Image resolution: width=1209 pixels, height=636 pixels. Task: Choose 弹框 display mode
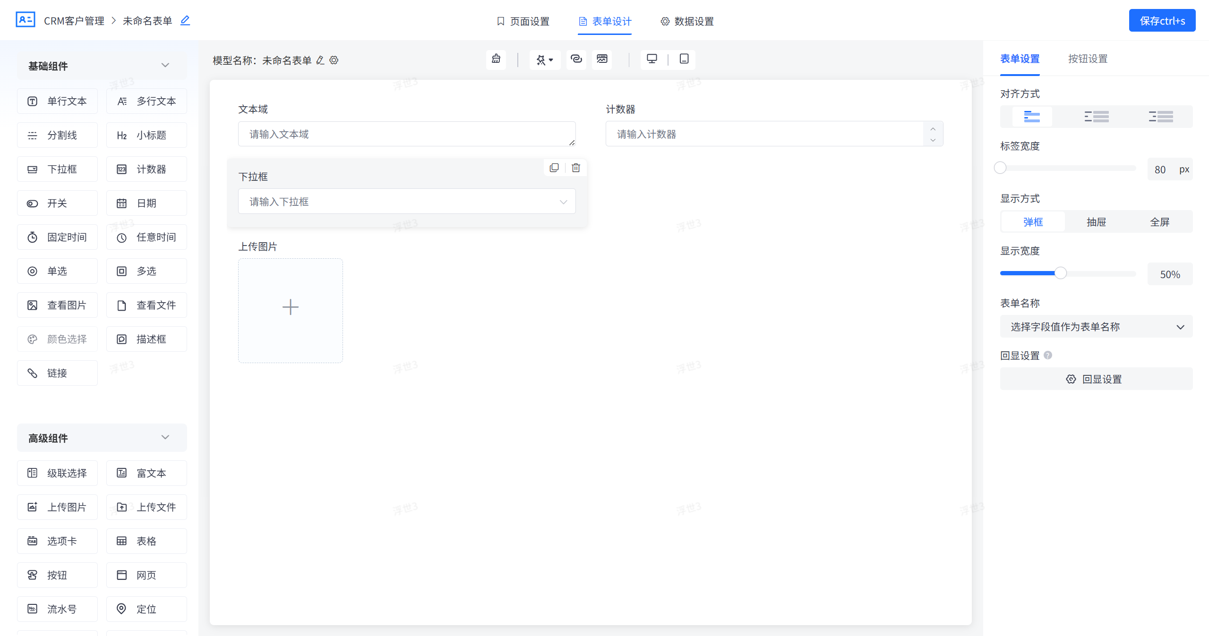pos(1033,222)
